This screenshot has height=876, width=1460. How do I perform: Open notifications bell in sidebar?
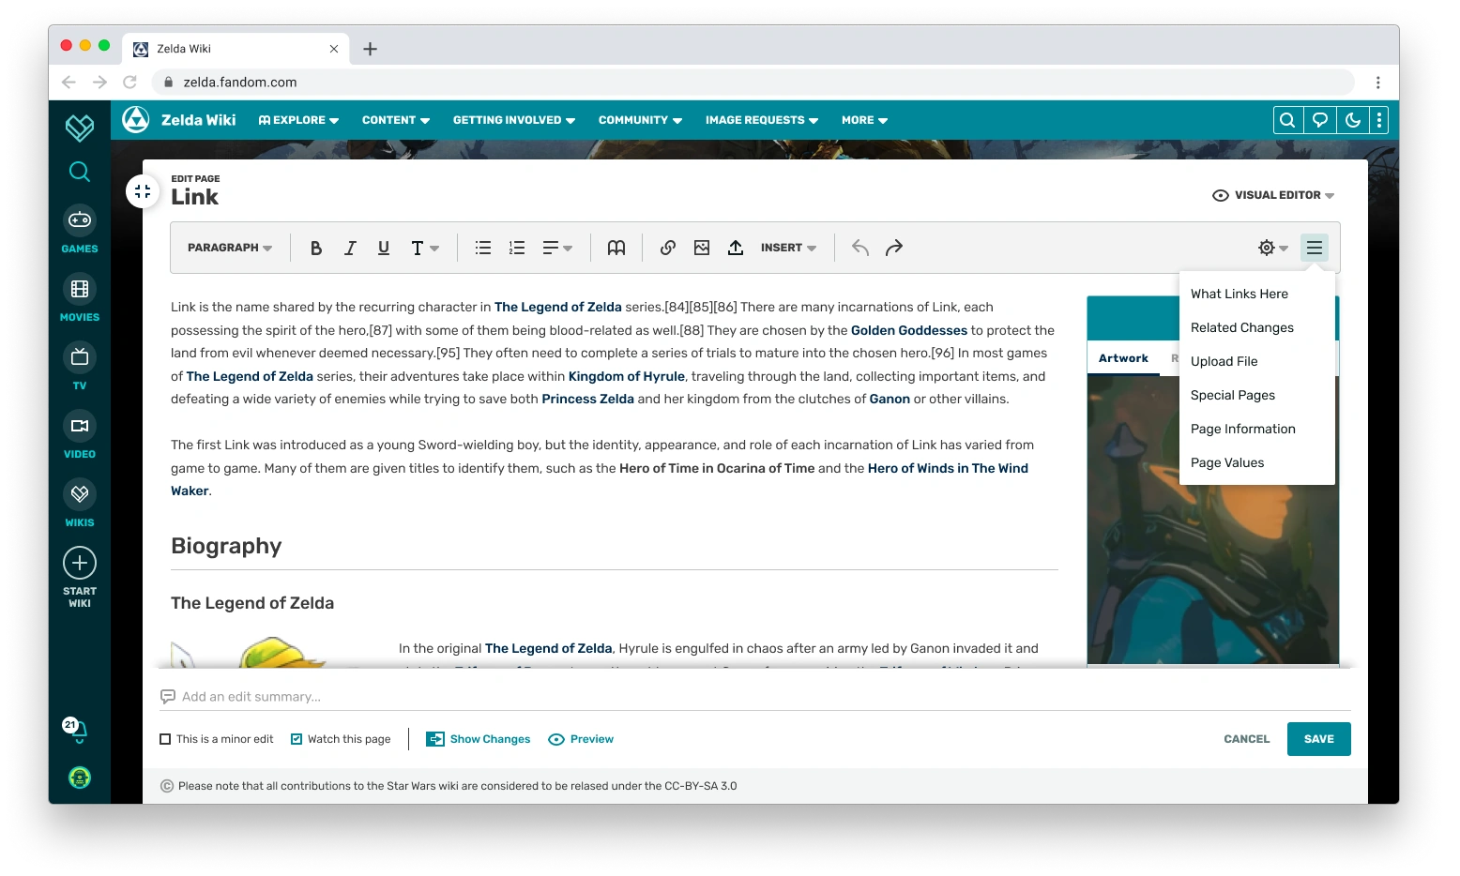79,731
